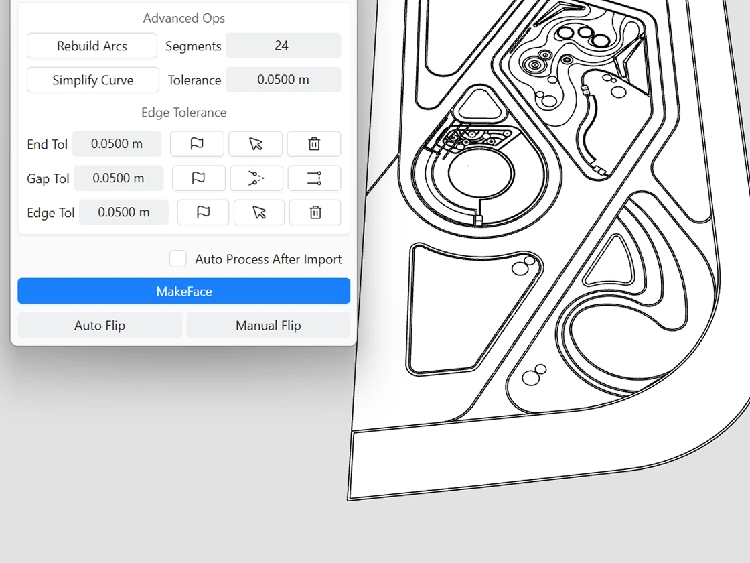Click the End Tol value field
The width and height of the screenshot is (750, 563).
click(117, 144)
